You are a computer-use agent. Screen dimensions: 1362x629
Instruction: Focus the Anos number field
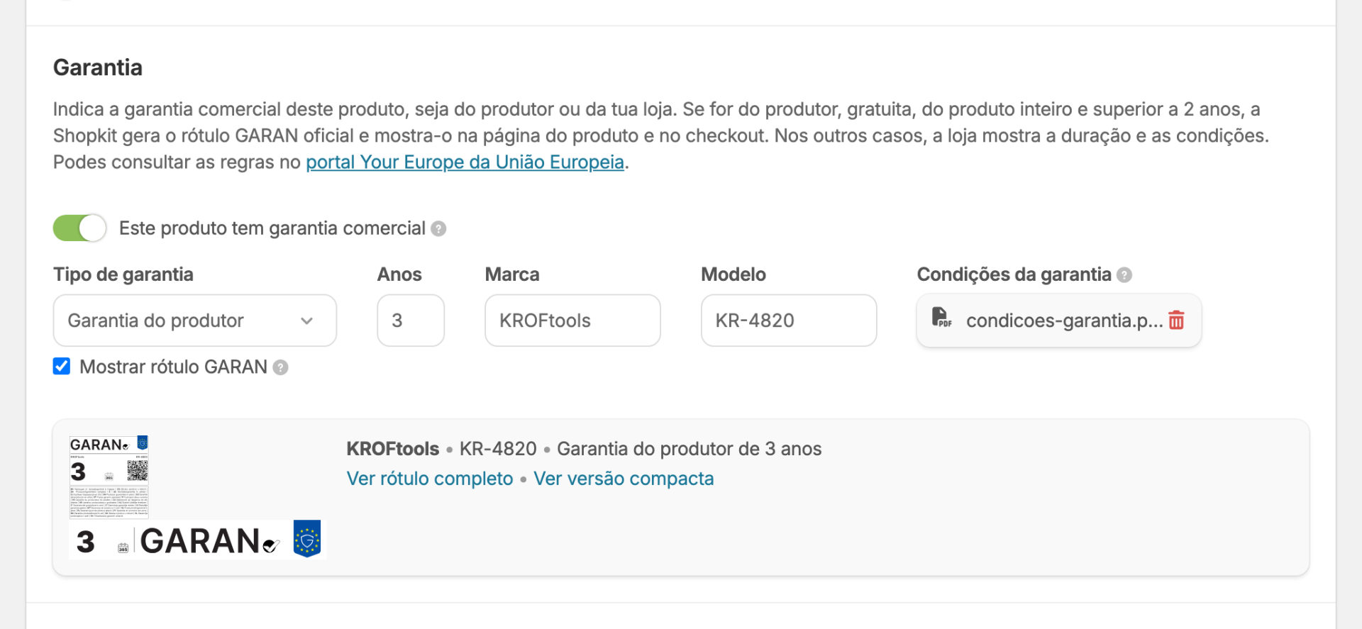(x=411, y=321)
